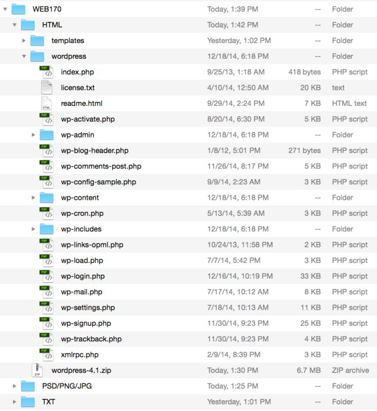The width and height of the screenshot is (377, 411).
Task: Select the wp-trackback.php script icon
Action: click(x=47, y=339)
